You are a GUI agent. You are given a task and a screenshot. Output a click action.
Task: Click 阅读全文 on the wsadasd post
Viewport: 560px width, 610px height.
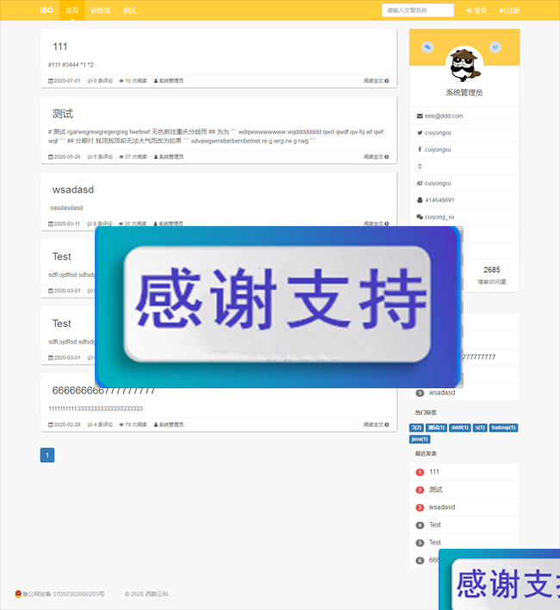(x=376, y=223)
